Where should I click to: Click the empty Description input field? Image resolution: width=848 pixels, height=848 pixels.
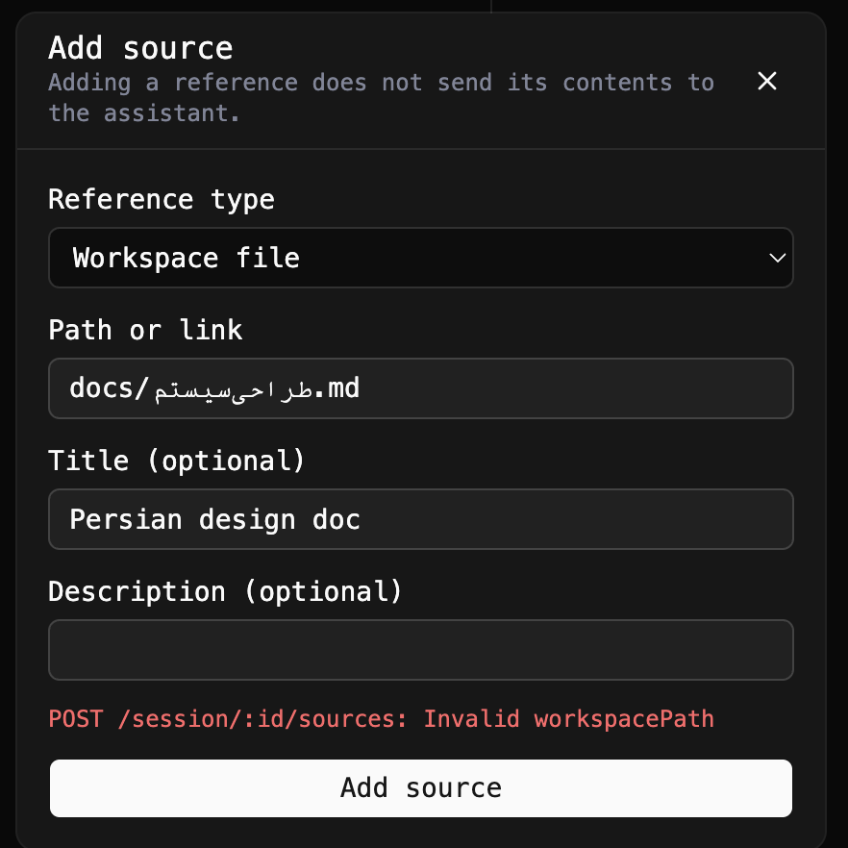421,650
